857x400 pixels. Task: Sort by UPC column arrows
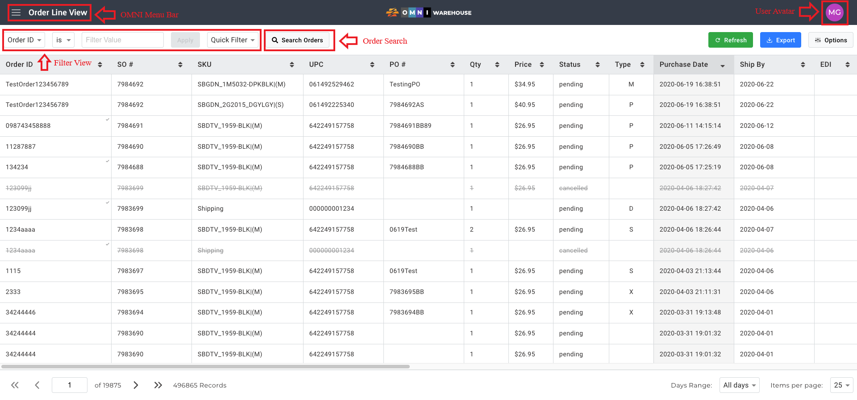tap(372, 65)
